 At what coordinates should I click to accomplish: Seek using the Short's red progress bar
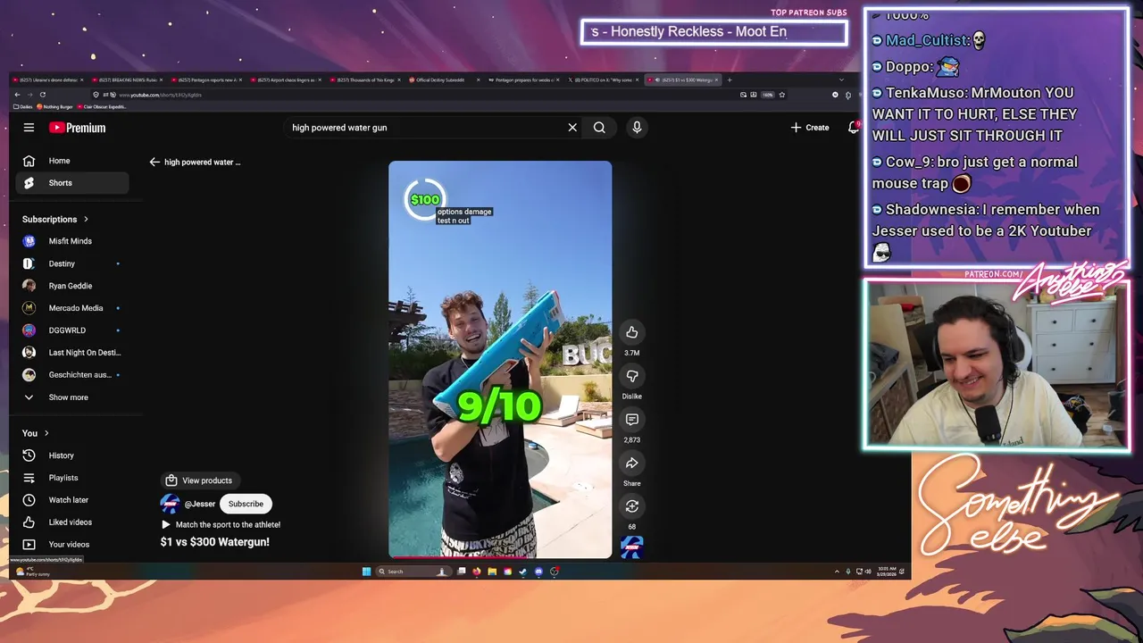coord(500,557)
